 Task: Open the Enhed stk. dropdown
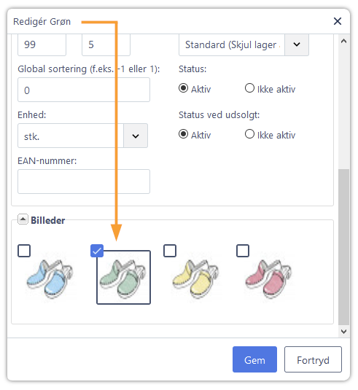click(x=136, y=136)
